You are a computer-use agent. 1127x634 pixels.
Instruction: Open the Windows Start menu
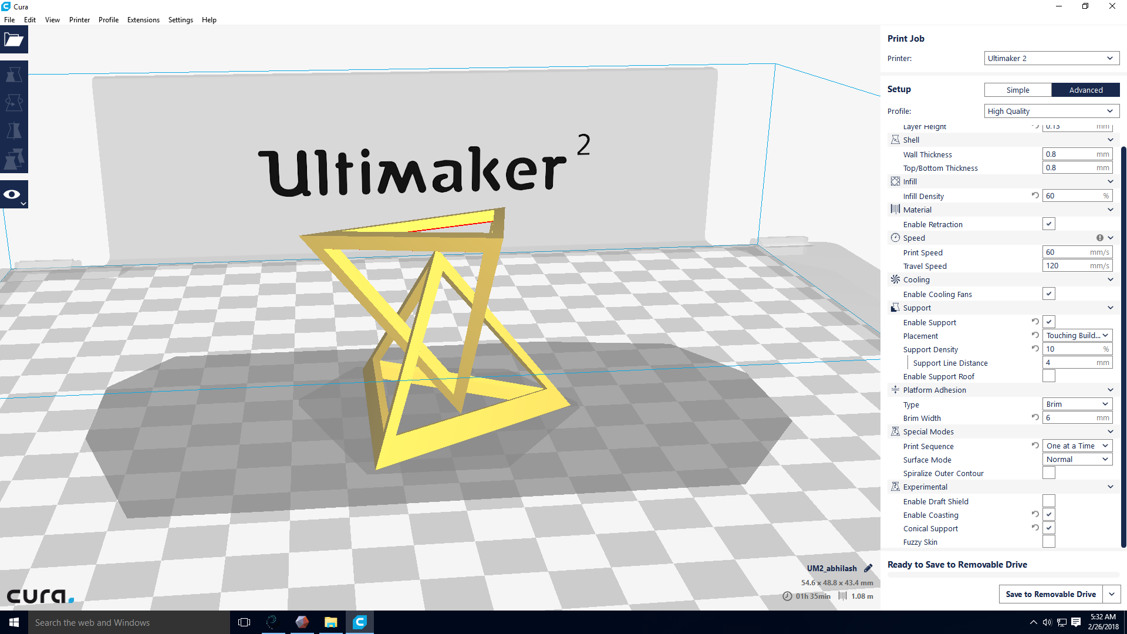[x=14, y=622]
